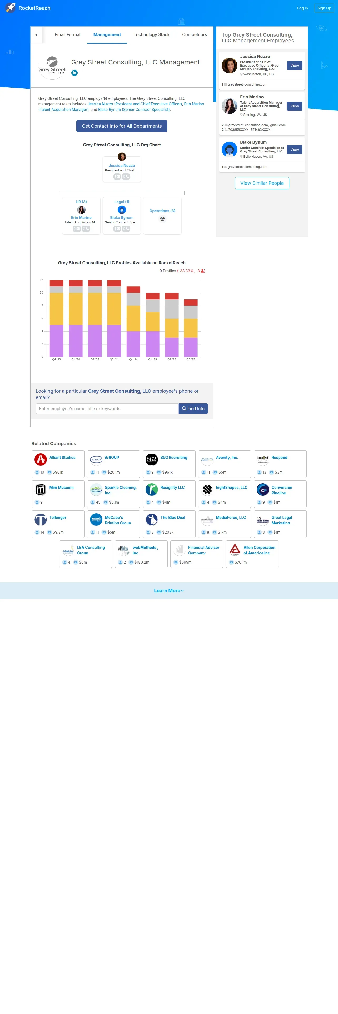
Task: Open the Avenity, Inc. company link
Action: pyautogui.click(x=227, y=458)
